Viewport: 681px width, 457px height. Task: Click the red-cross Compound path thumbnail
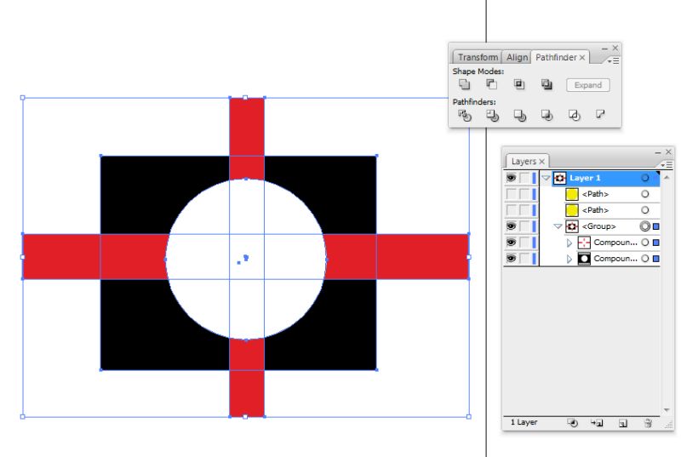pyautogui.click(x=584, y=243)
